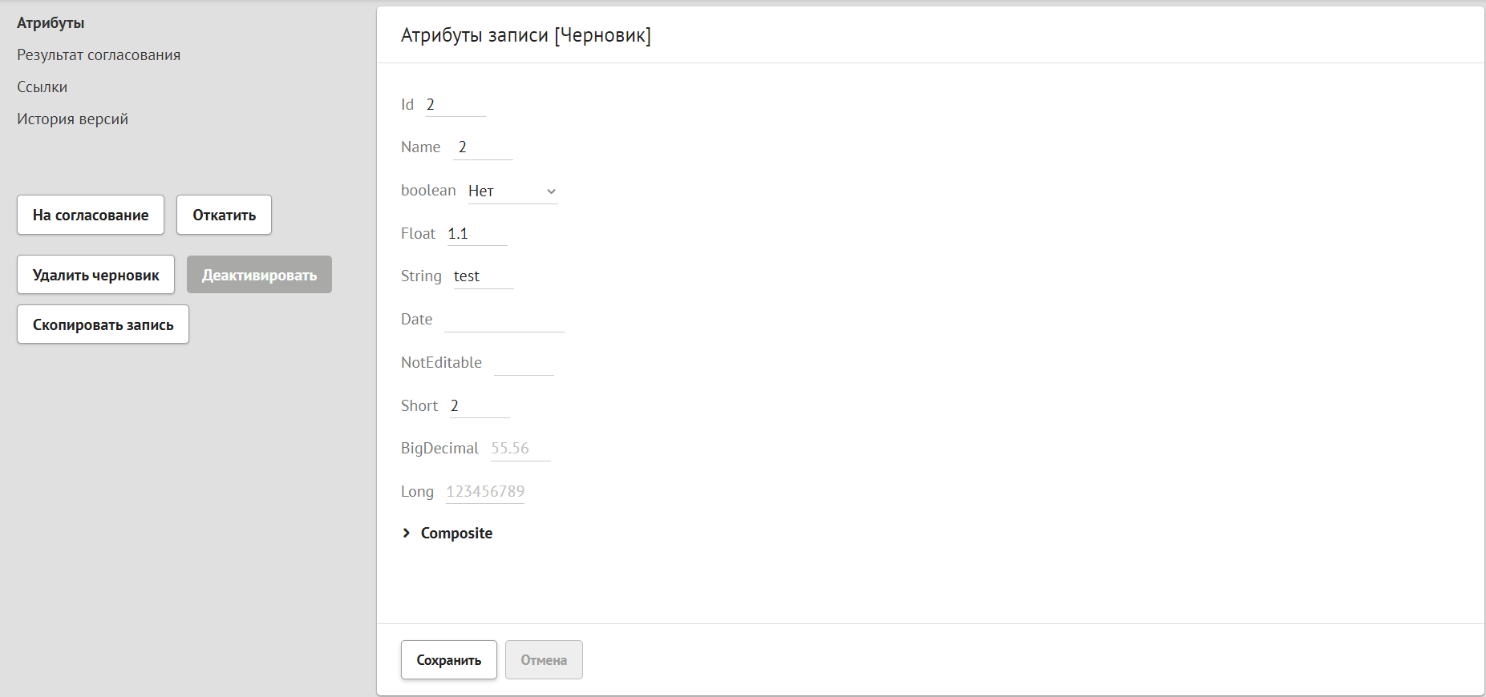Image resolution: width=1486 pixels, height=697 pixels.
Task: Go to Ссылки section
Action: (43, 87)
